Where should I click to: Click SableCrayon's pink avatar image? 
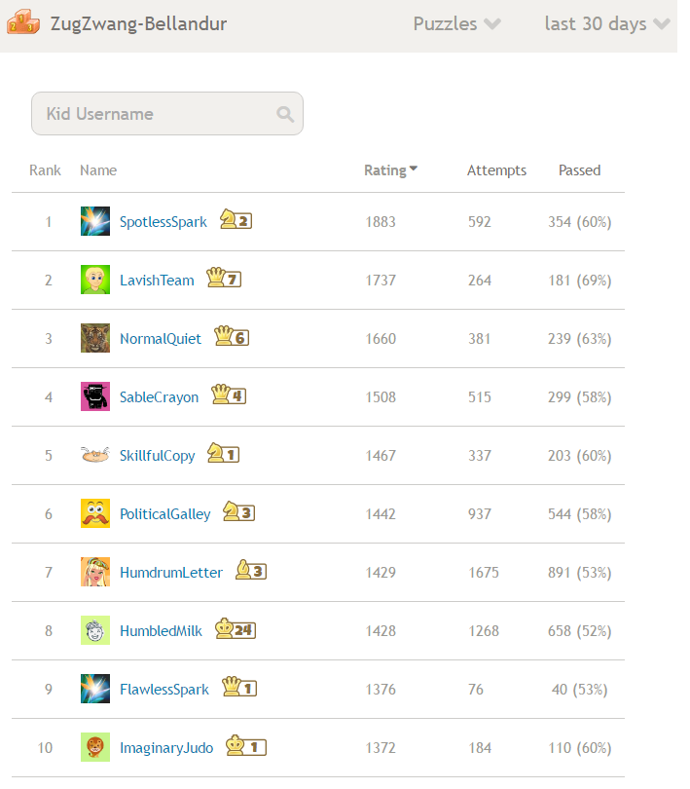coord(95,396)
